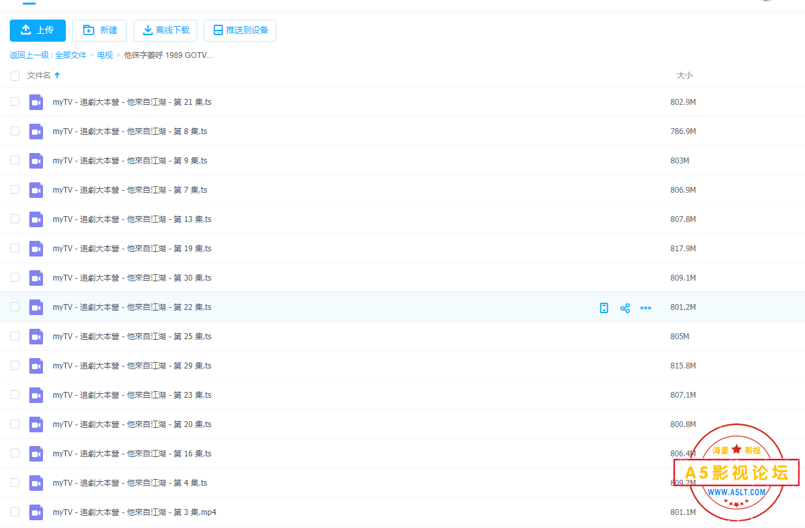
Task: Push 第 22 集.ts to device icon
Action: (604, 308)
